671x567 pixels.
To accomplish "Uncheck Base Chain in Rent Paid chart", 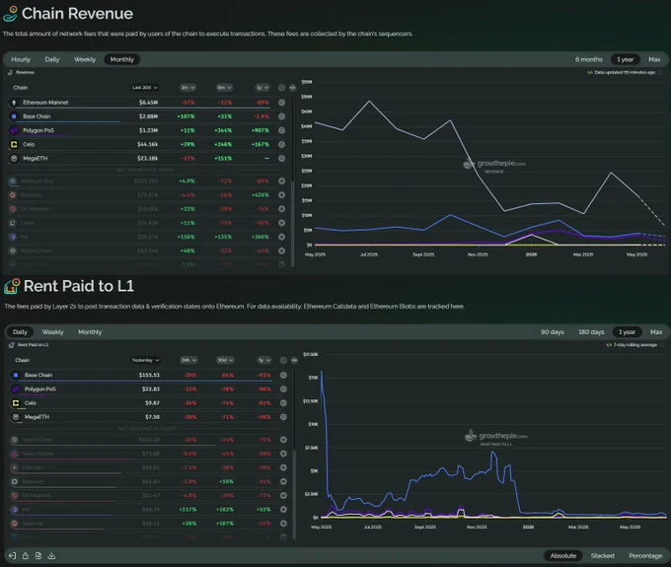I will click(283, 375).
